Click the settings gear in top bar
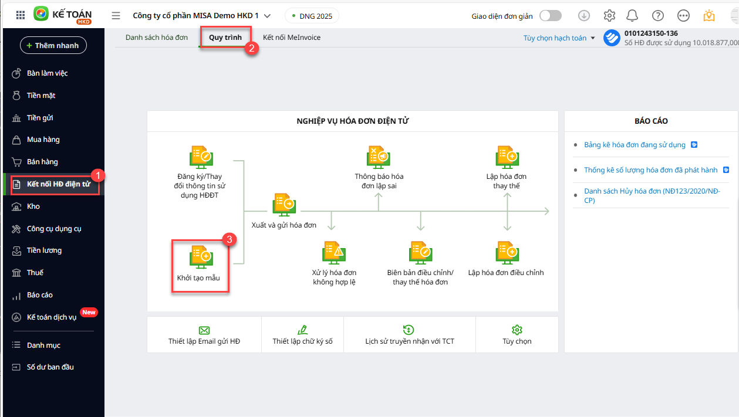Screen dimensions: 739x417 (609, 16)
